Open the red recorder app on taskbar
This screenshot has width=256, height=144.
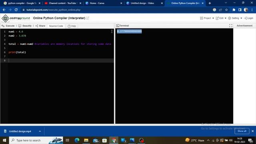pyautogui.click(x=141, y=140)
